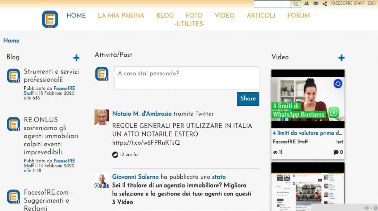Open the gear settings in bottom chat bar
Viewport: 378px width, 211px height.
pos(375,208)
